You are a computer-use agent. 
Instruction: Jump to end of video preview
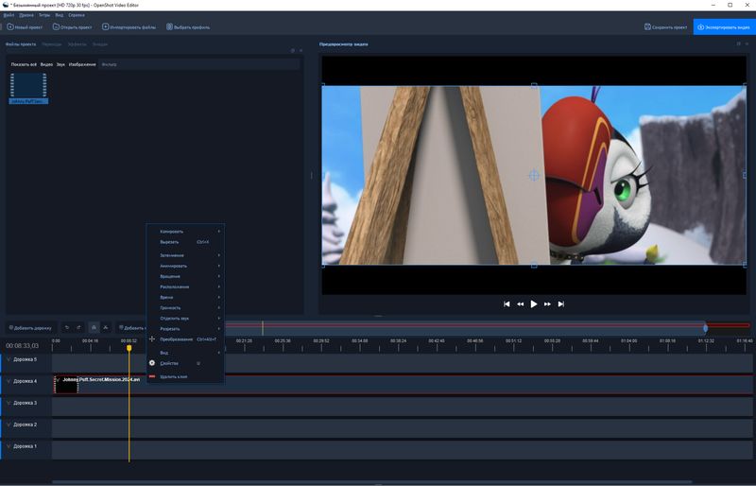[561, 304]
